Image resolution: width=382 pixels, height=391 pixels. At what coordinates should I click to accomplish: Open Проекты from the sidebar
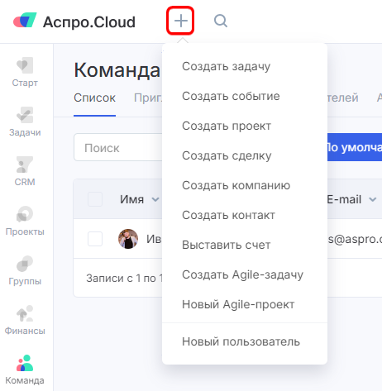(x=25, y=221)
